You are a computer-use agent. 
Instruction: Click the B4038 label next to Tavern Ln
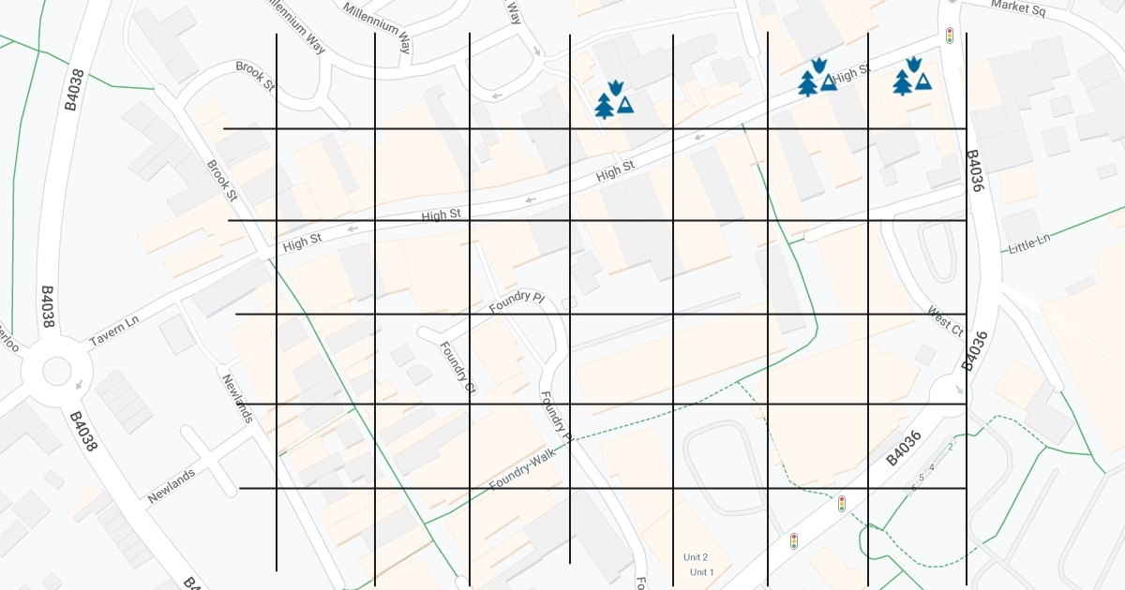tap(48, 307)
